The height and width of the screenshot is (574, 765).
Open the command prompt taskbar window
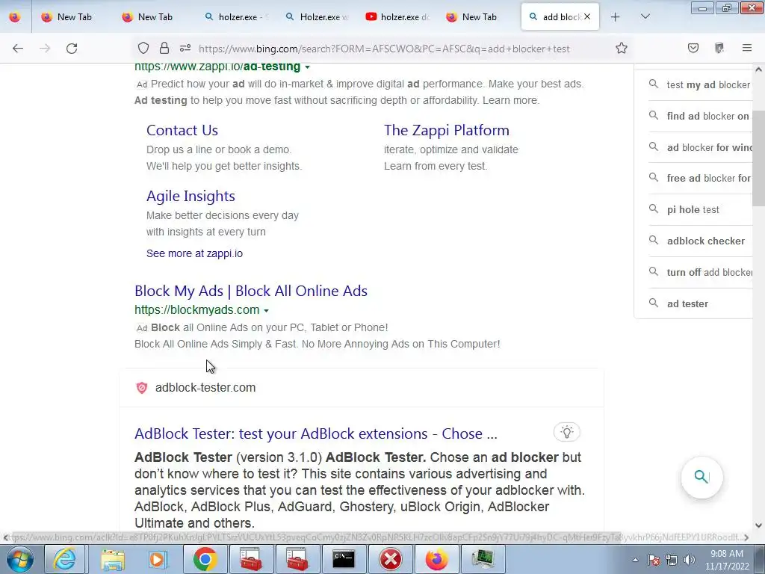[x=344, y=559]
